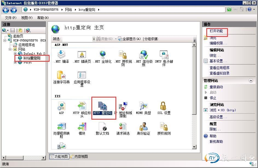Viewport: 258px width, 168px height.
Task: Open the SSL 设置 padlock icon
Action: pyautogui.click(x=164, y=106)
